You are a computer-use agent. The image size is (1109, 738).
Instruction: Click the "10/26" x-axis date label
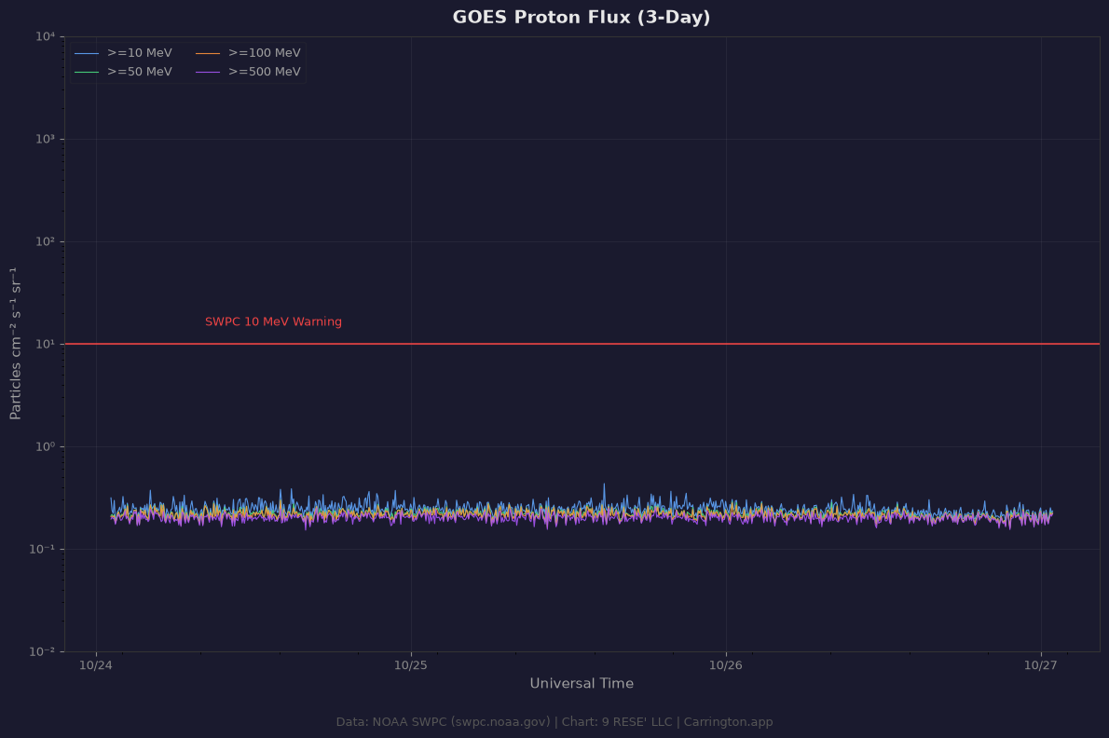coord(726,665)
